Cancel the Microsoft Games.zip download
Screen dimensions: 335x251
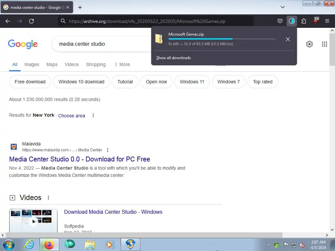click(x=288, y=39)
